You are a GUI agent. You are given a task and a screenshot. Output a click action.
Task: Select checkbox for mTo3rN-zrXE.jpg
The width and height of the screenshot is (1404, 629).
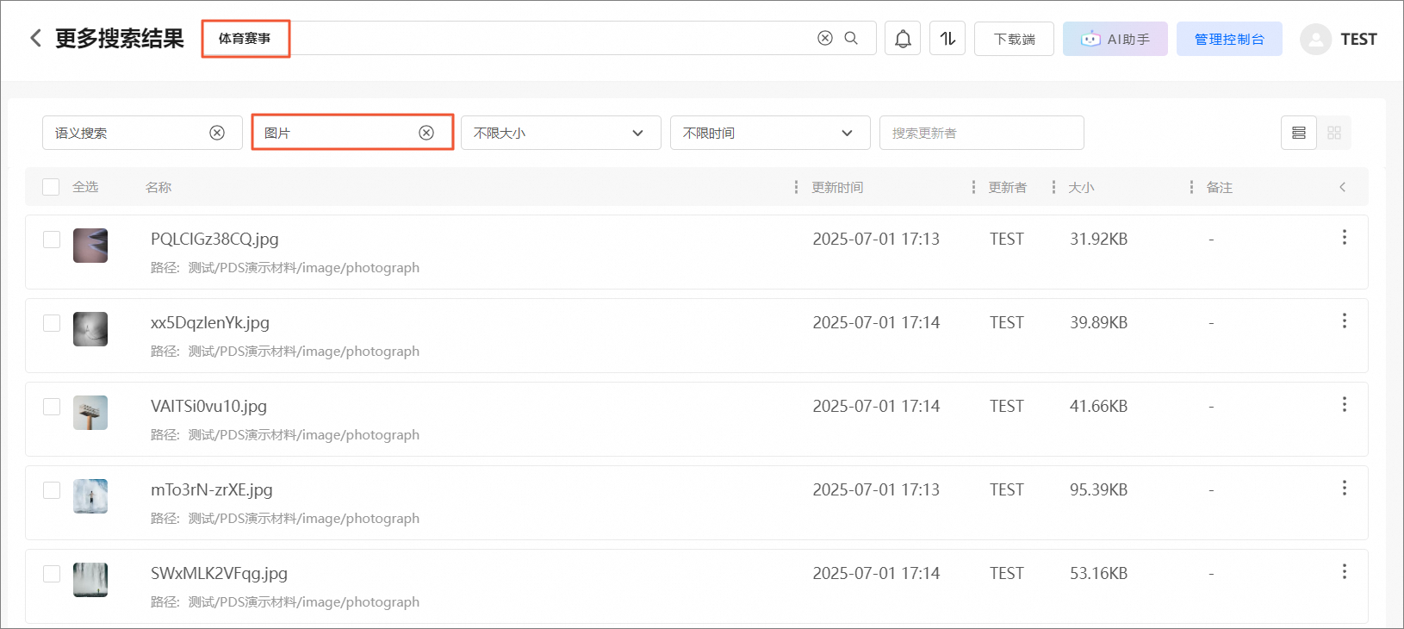point(52,489)
